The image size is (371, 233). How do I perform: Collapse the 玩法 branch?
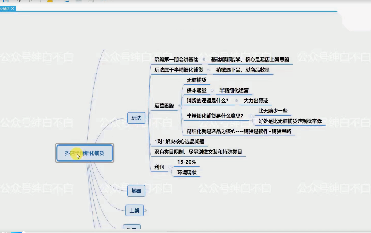(x=147, y=118)
